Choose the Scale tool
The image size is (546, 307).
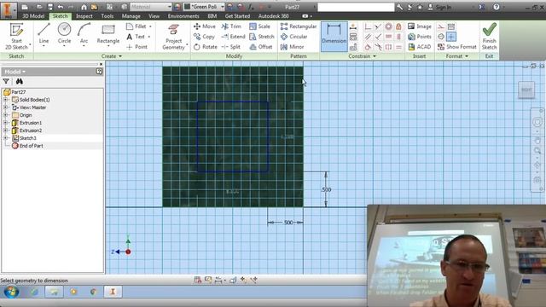point(259,26)
